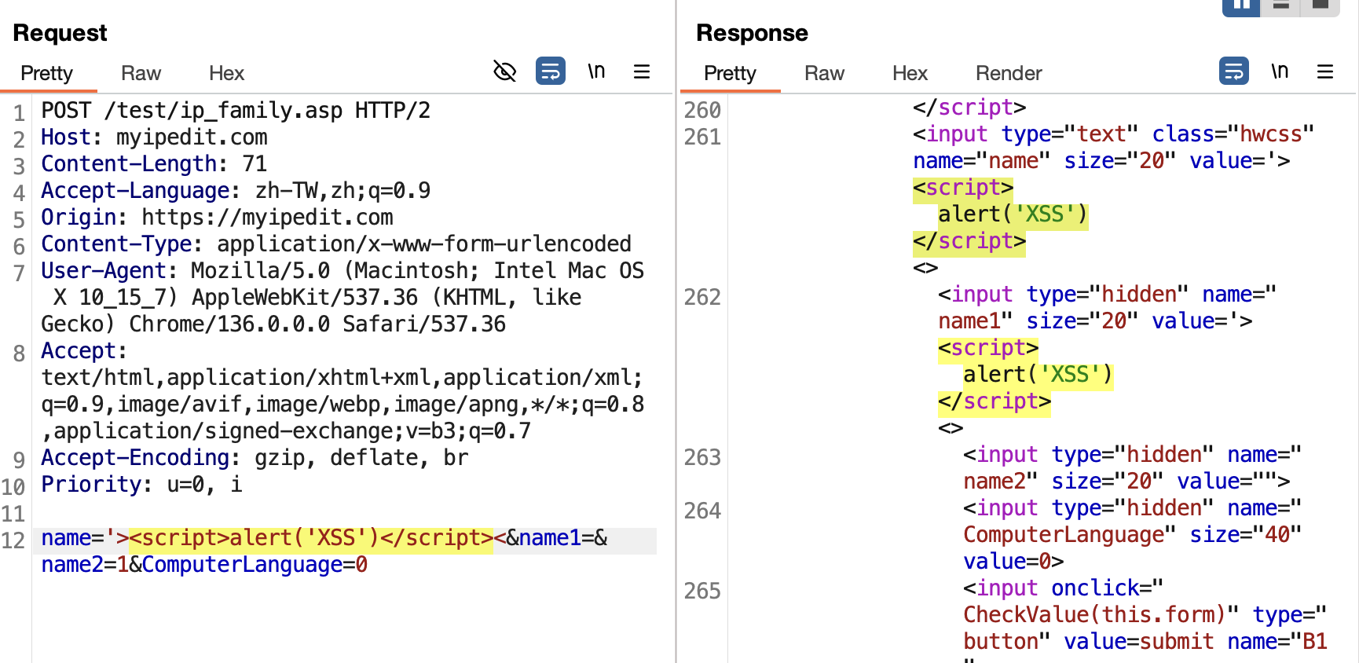Image resolution: width=1359 pixels, height=663 pixels.
Task: Toggle word wrap icon in Request panel
Action: click(x=551, y=71)
